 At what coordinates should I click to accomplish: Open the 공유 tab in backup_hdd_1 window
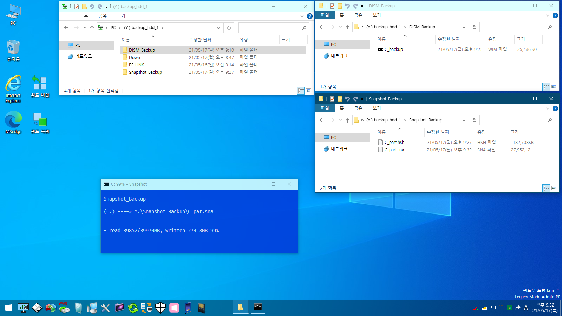tap(103, 16)
